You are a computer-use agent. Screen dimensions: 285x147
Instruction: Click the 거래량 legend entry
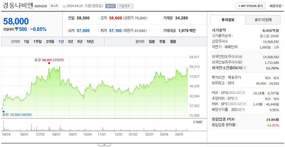(x=198, y=122)
